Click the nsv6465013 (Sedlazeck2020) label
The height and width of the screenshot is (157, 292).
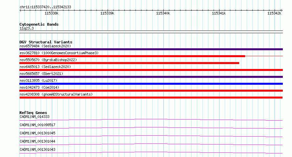(x=45, y=67)
